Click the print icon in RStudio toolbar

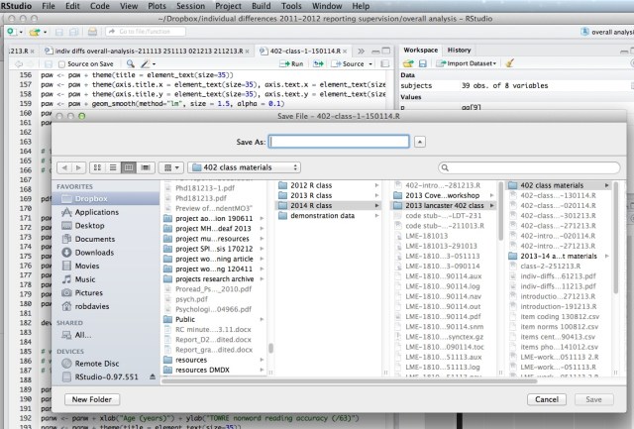point(92,32)
